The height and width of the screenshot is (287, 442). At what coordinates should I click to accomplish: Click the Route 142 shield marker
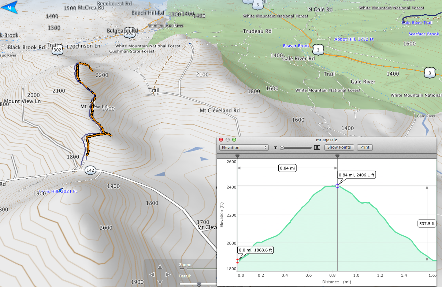(x=90, y=170)
